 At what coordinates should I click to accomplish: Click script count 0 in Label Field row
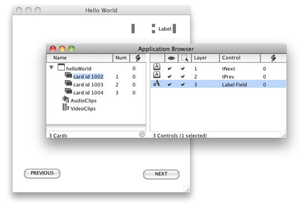[x=264, y=85]
